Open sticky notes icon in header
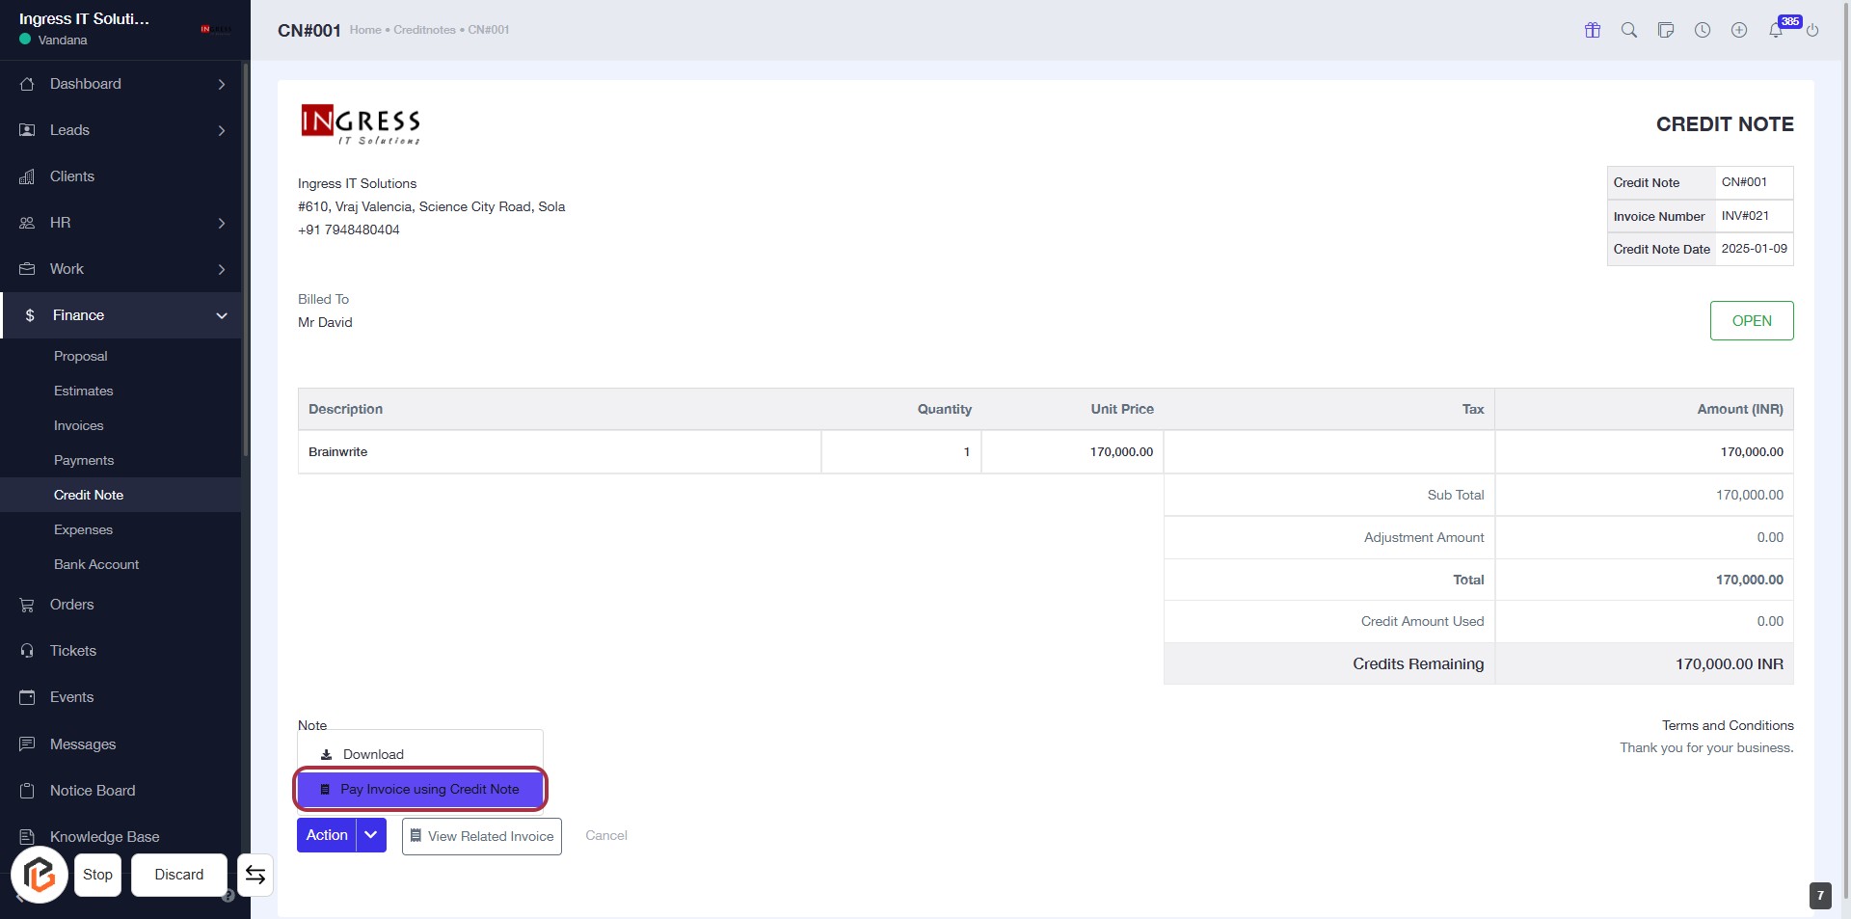 (x=1666, y=30)
